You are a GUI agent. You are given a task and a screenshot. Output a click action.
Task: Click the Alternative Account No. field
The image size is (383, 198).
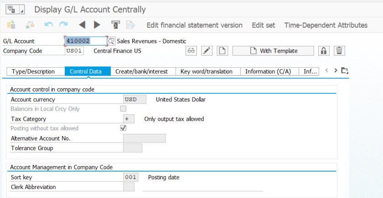pyautogui.click(x=144, y=138)
